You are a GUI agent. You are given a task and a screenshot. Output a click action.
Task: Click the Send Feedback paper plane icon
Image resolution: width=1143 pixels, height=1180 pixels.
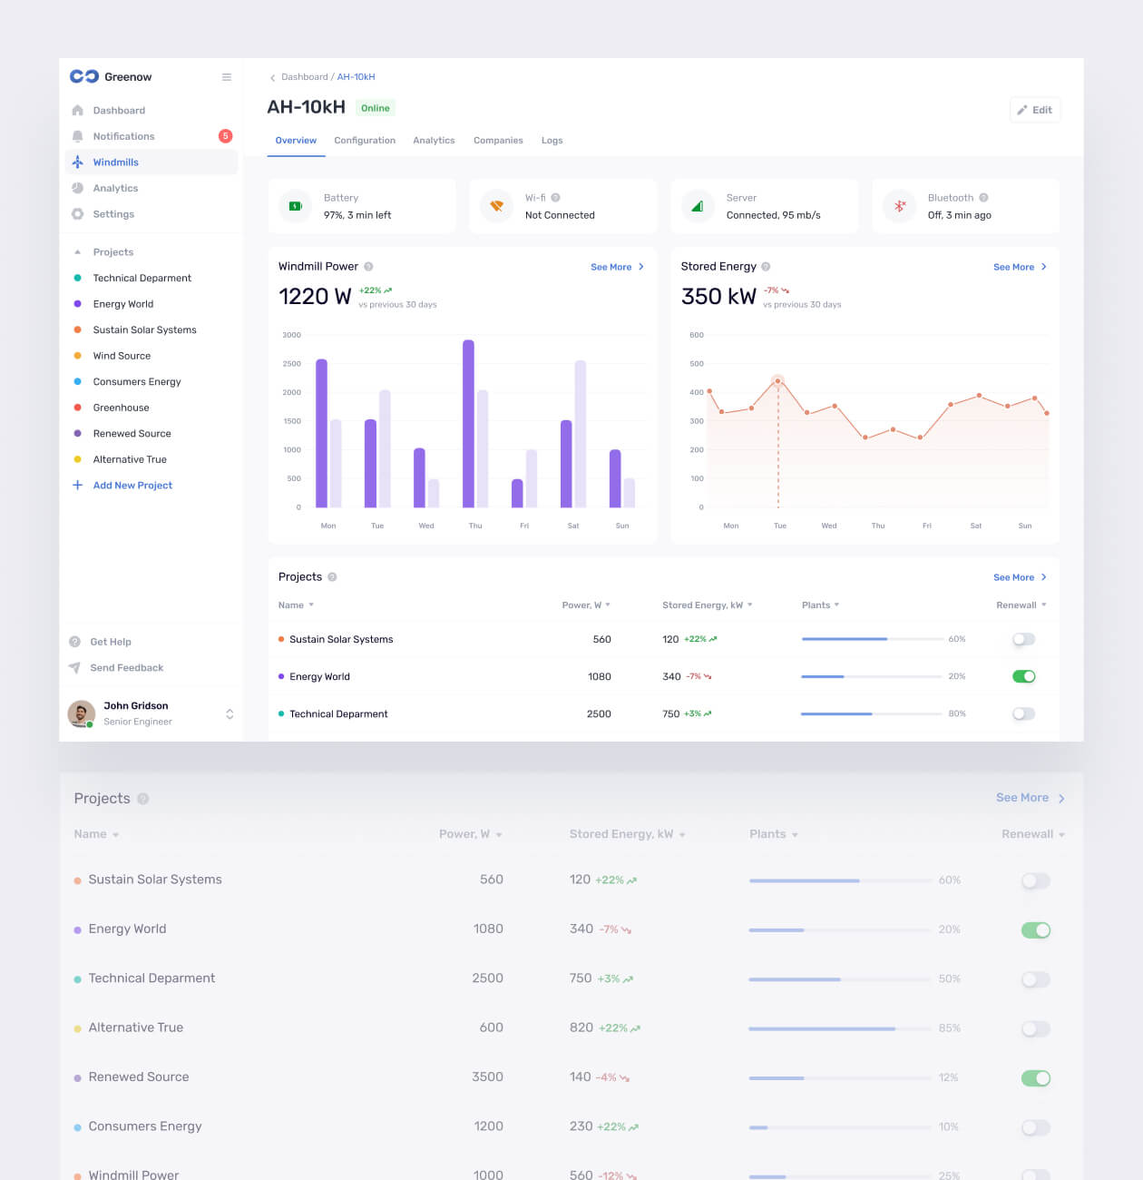coord(74,668)
